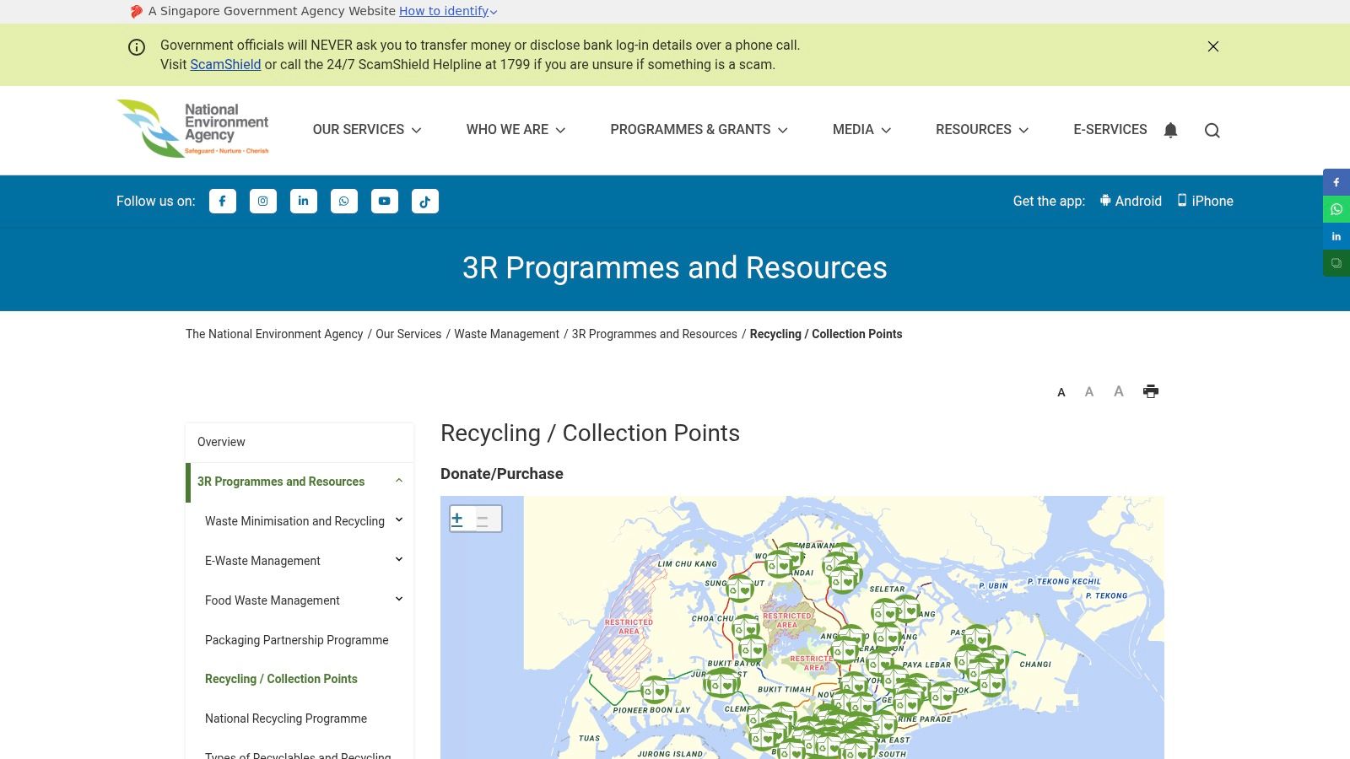Open the site search magnifier icon
This screenshot has height=759, width=1350.
1212,130
